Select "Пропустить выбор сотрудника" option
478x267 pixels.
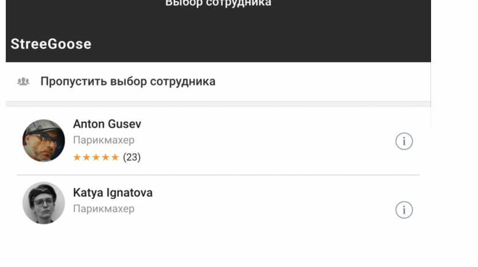click(x=128, y=81)
